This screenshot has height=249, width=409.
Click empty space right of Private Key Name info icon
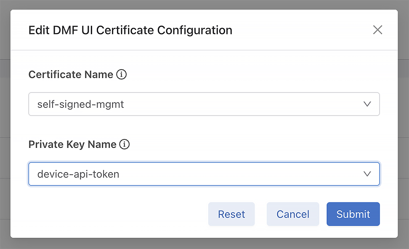[x=252, y=144]
